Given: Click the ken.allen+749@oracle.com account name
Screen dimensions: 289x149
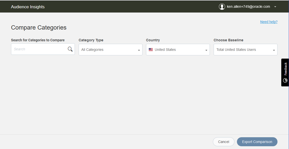Looking at the screenshot, I should point(248,7).
